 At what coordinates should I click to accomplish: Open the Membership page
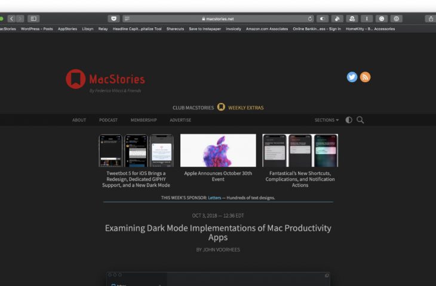(x=144, y=120)
